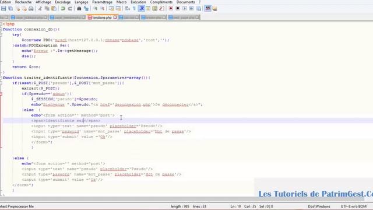Screen dimensions: 373x210
Task: Toggle the ABC spell-check icon
Action: [x=207, y=9]
